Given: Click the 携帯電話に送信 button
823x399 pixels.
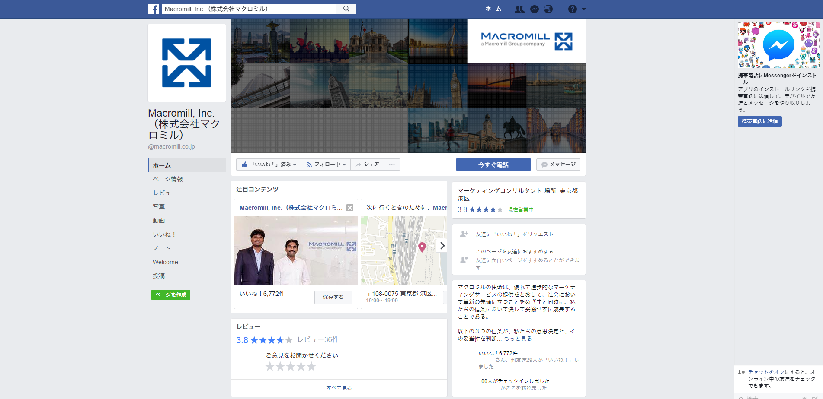Looking at the screenshot, I should click(x=759, y=121).
